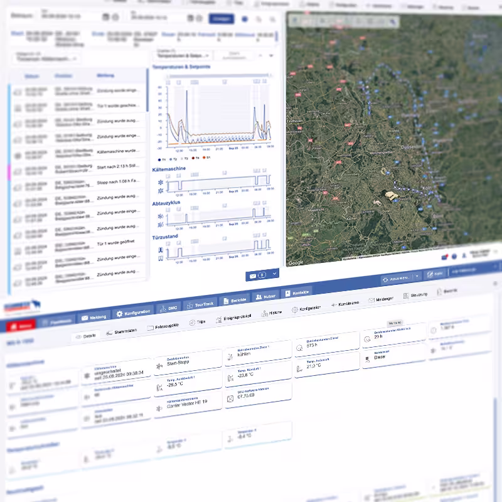Switch to the DMC navigation tab
This screenshot has height=502, width=502.
169,308
